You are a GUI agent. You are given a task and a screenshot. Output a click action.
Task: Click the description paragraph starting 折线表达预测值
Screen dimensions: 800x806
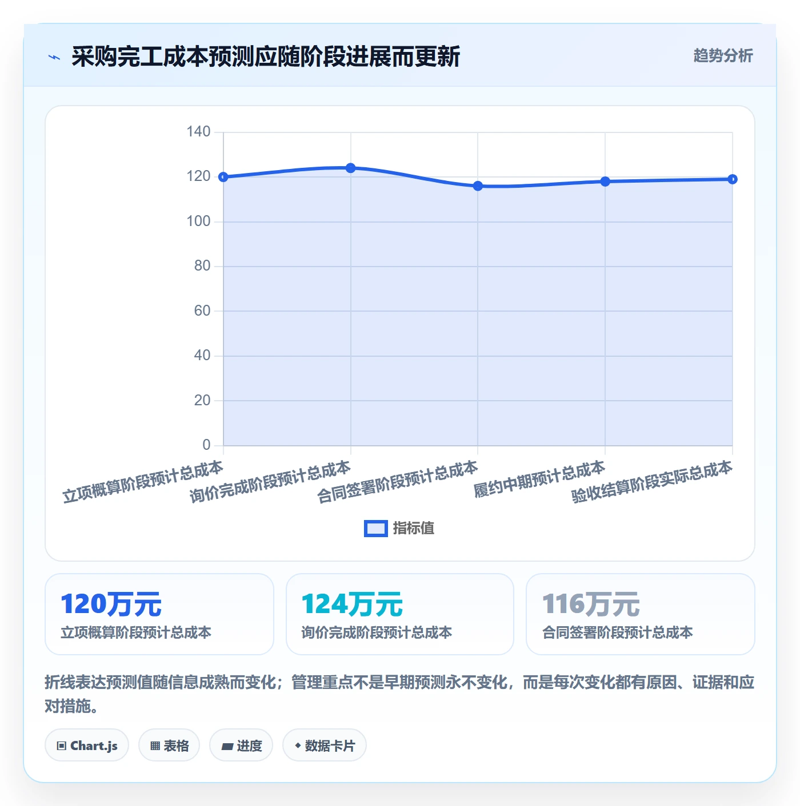click(x=400, y=694)
